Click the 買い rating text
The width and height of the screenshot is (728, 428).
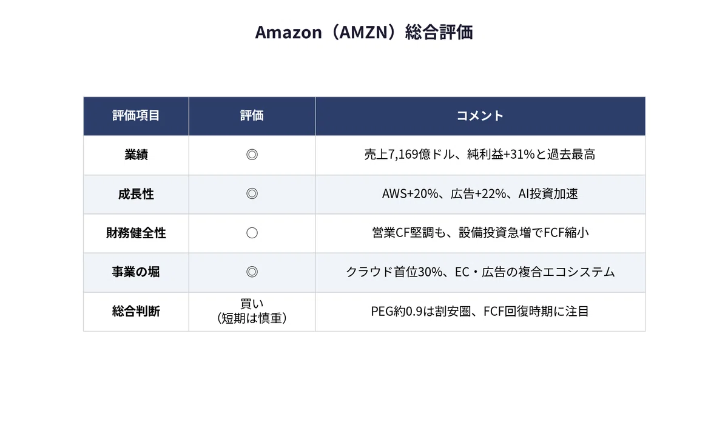252,304
